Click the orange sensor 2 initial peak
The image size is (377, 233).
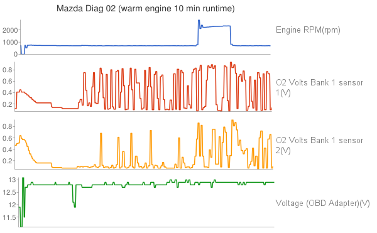pyautogui.click(x=21, y=136)
